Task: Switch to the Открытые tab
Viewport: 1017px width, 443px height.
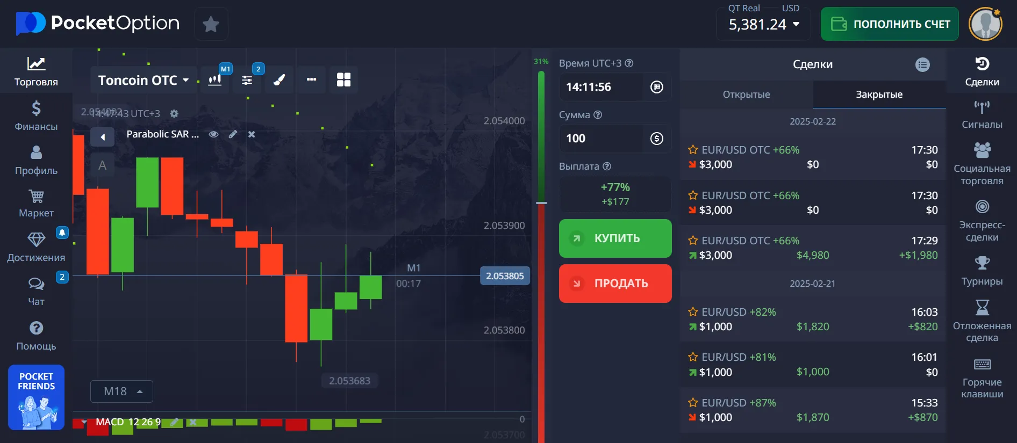Action: 746,95
